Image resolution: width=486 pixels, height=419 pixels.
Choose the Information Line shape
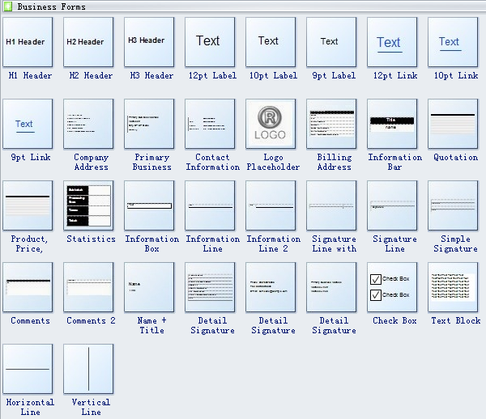(x=210, y=205)
